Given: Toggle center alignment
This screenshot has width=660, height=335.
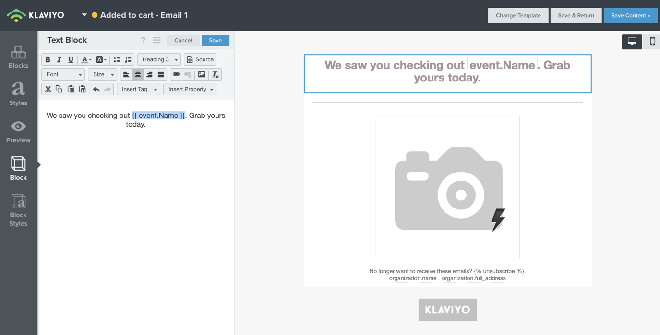Looking at the screenshot, I should pos(138,74).
